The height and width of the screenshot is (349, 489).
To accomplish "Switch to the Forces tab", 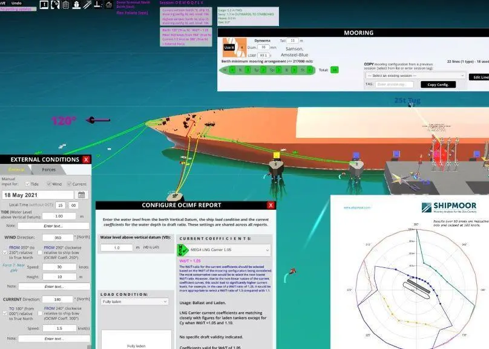I will 48,169.
